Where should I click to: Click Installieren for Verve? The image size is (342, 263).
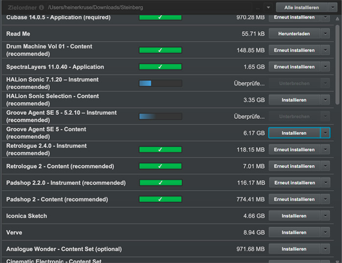coord(294,232)
